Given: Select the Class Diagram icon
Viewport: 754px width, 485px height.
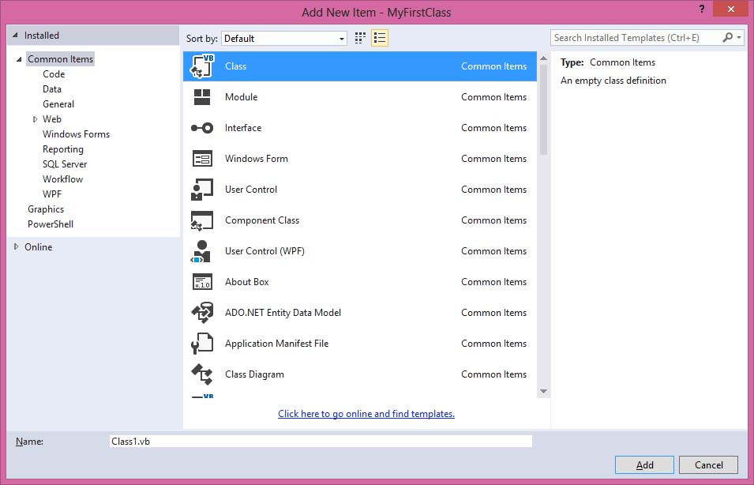Looking at the screenshot, I should [x=202, y=374].
